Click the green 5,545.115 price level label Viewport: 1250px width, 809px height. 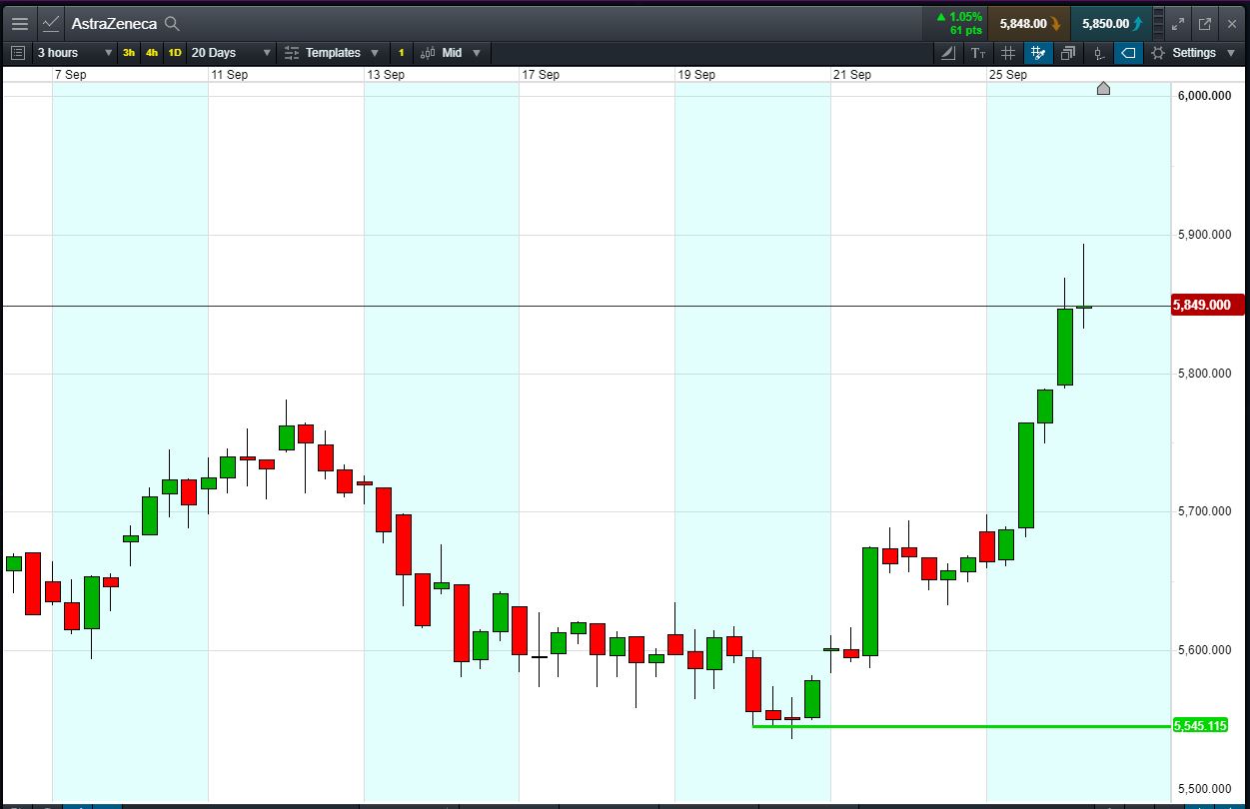pyautogui.click(x=1200, y=725)
